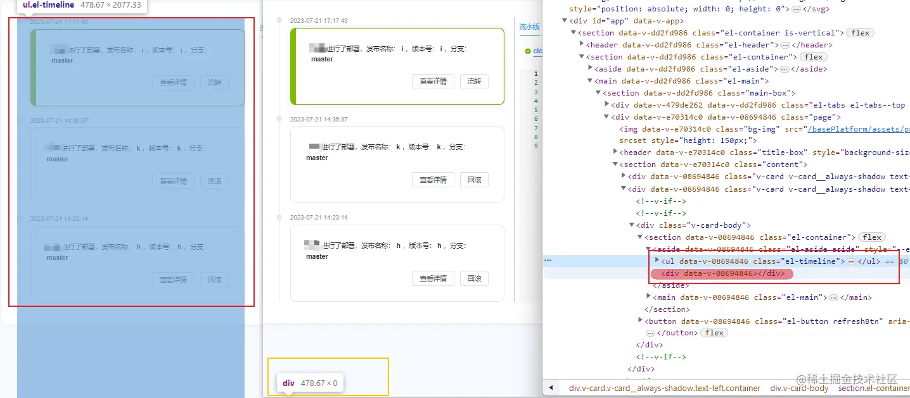This screenshot has height=398, width=910.
Task: Expand the el-button refreshBtn node
Action: pos(640,321)
